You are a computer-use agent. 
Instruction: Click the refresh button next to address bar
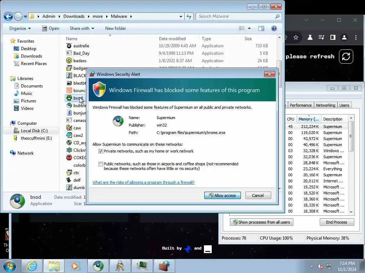[189, 16]
